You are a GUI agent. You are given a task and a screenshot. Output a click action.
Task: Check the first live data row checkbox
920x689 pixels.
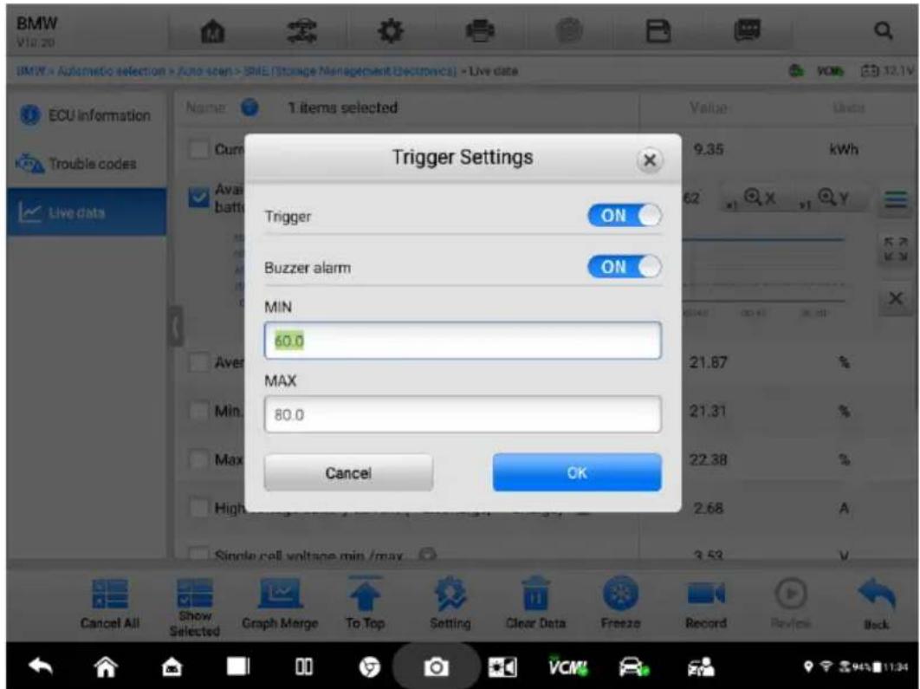(199, 148)
